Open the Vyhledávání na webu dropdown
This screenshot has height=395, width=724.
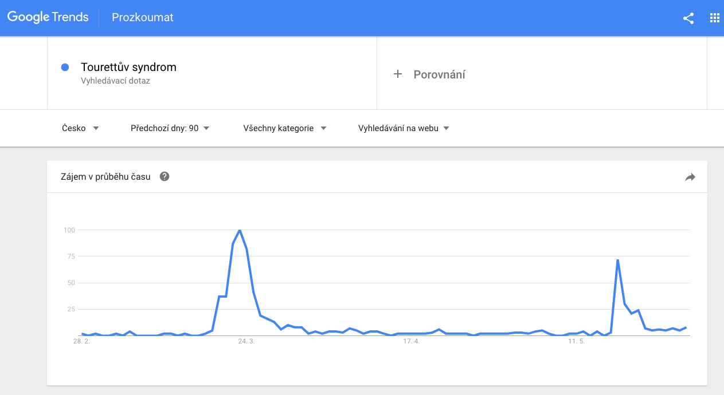point(404,128)
